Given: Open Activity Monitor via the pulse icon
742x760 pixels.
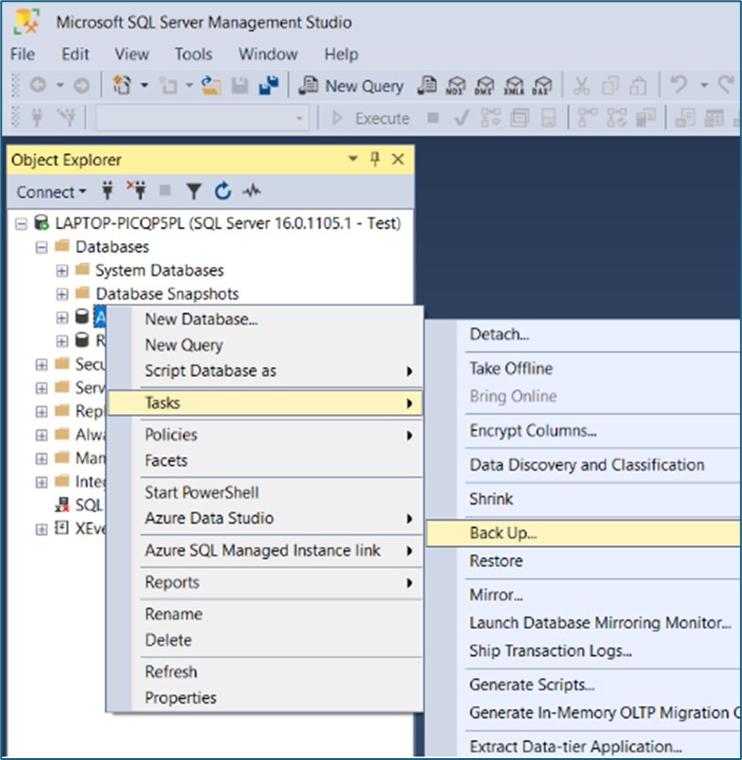Looking at the screenshot, I should click(x=251, y=190).
